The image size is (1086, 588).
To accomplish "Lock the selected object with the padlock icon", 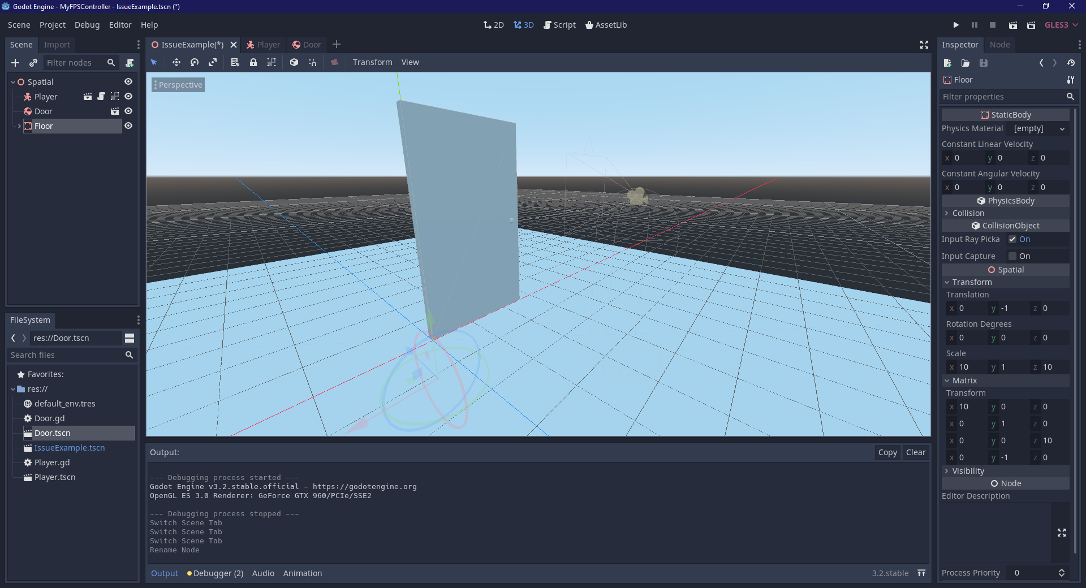I will tap(253, 62).
